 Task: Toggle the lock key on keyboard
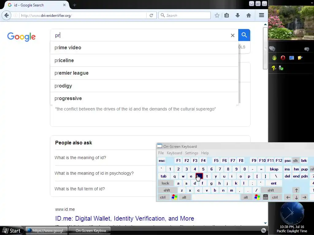(165, 183)
